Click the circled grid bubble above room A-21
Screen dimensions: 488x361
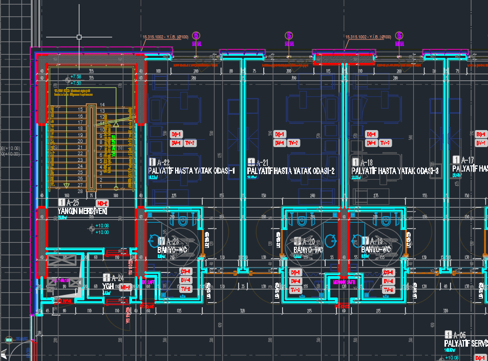click(x=289, y=36)
